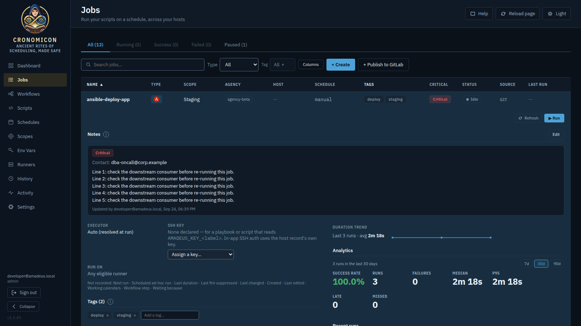Screen dimensions: 581x326
Task: Click the History clock icon
Action: tap(11, 179)
